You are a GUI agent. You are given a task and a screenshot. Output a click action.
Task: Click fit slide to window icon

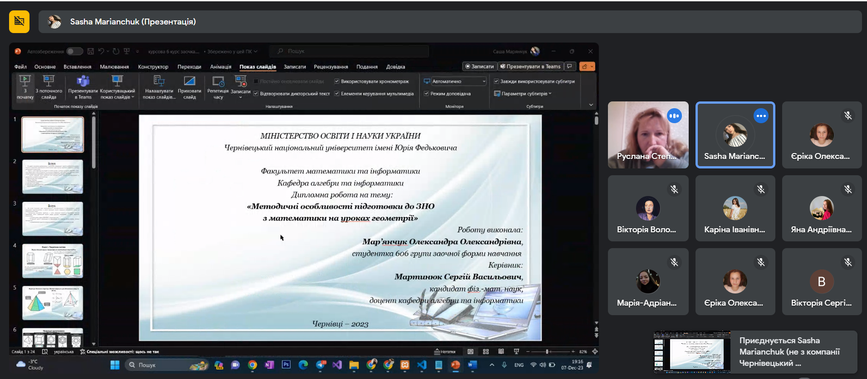595,351
